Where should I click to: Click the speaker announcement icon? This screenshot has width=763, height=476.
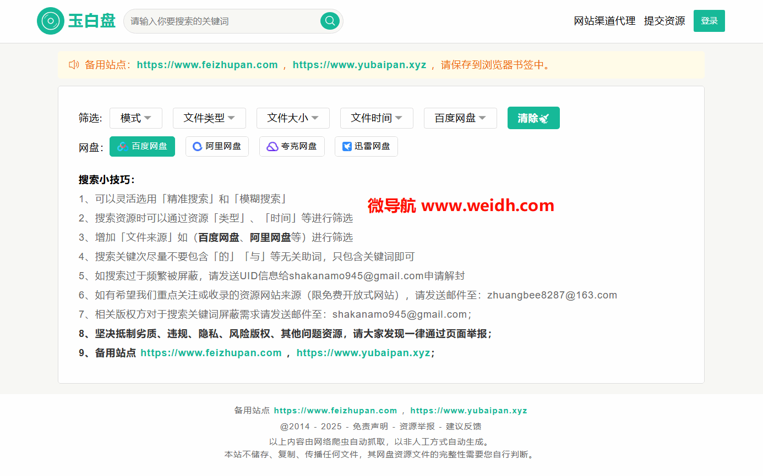[74, 65]
